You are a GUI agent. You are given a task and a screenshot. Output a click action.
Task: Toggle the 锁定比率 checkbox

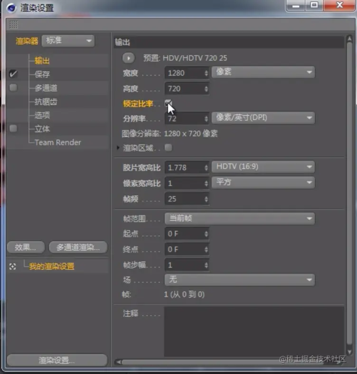[168, 103]
